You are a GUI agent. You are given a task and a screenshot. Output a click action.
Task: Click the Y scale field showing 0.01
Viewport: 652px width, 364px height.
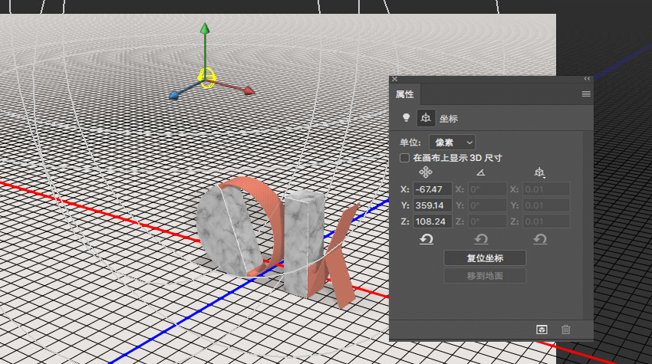[x=546, y=205]
